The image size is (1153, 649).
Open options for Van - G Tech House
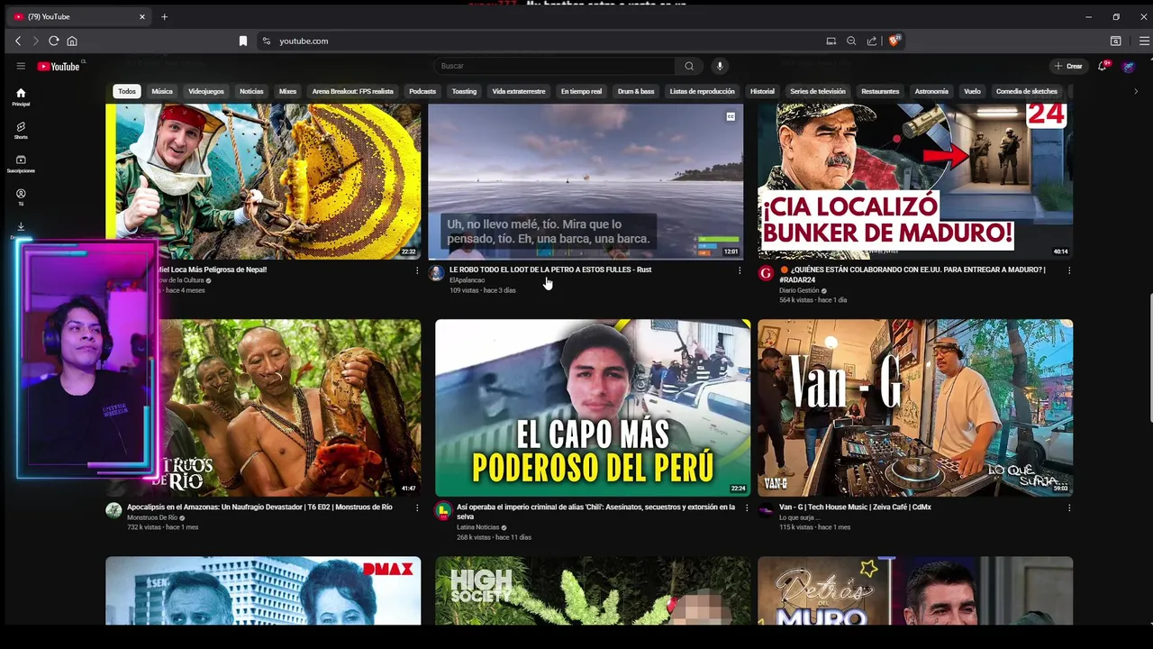click(x=1069, y=508)
